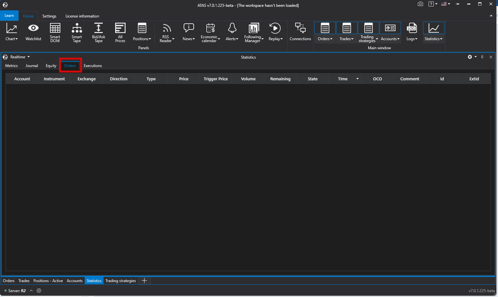Expand the Positions dropdown arrow
Viewport: 498px width, 297px height.
(150, 39)
